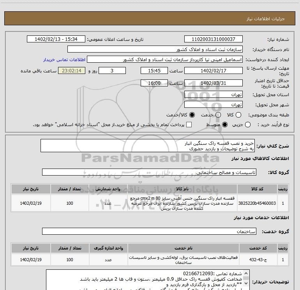Toggle Islamic treasury documents payment checkbox
Viewport: 300px width, 290px height.
pos(189,125)
